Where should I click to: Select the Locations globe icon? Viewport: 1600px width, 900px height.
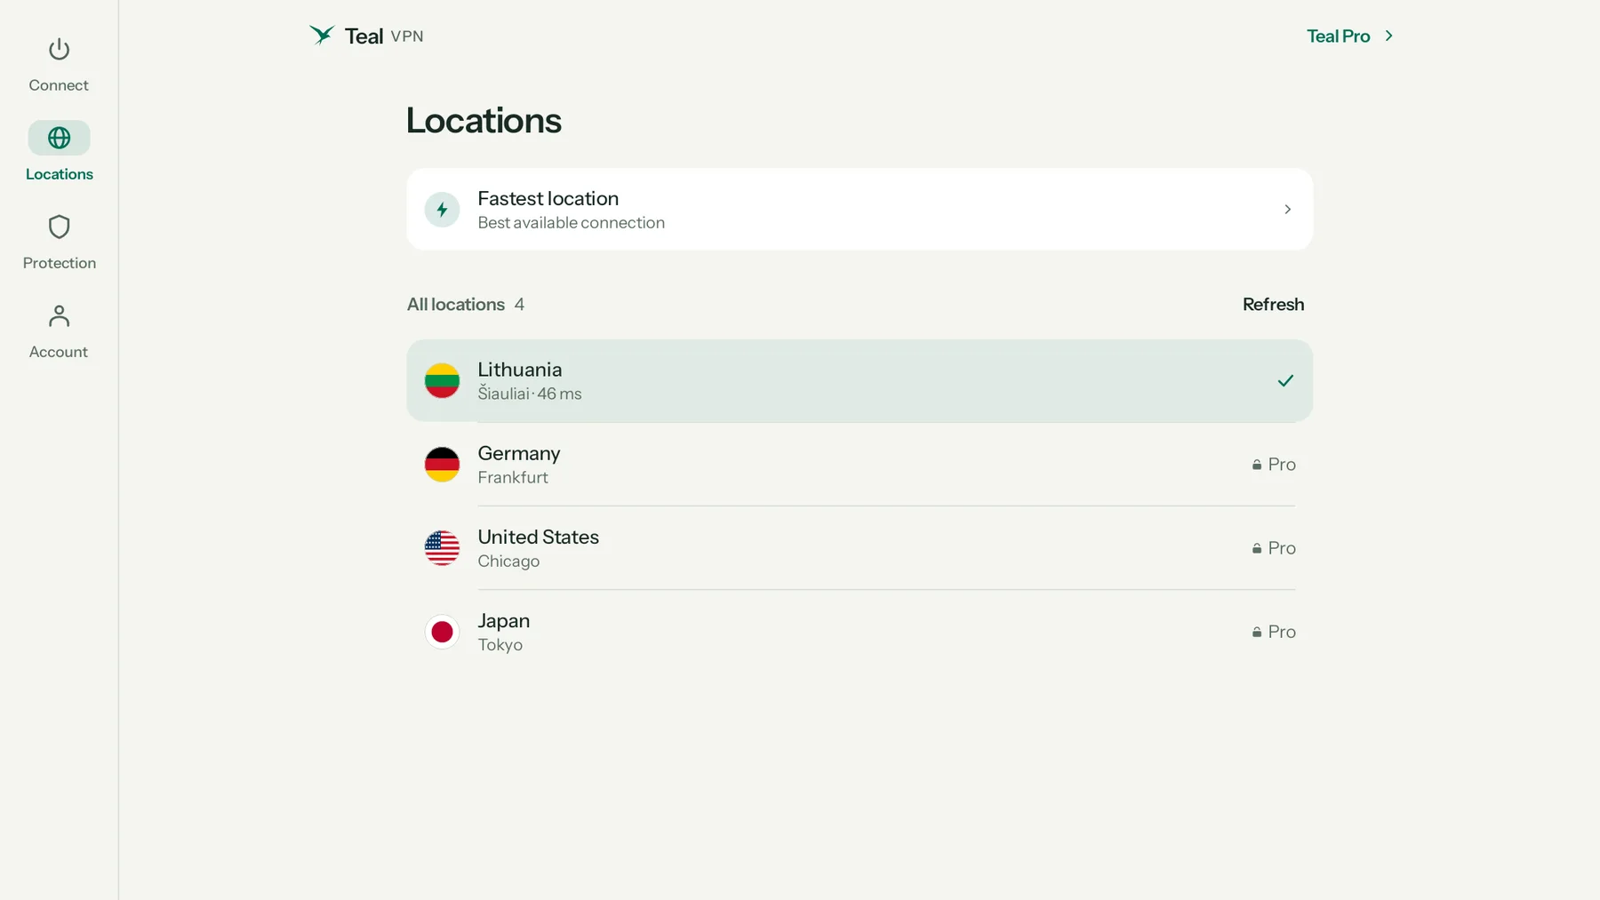(59, 138)
